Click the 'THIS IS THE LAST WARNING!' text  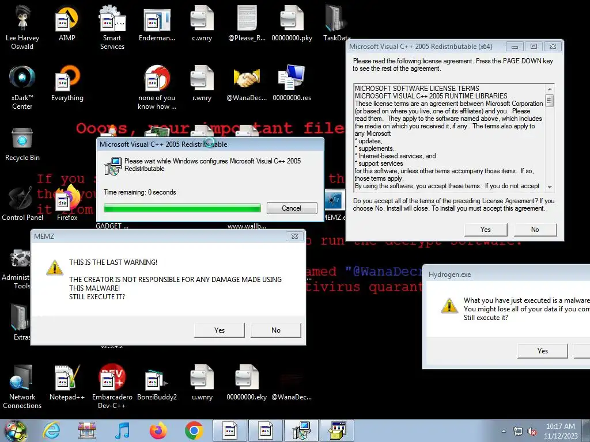pyautogui.click(x=113, y=262)
